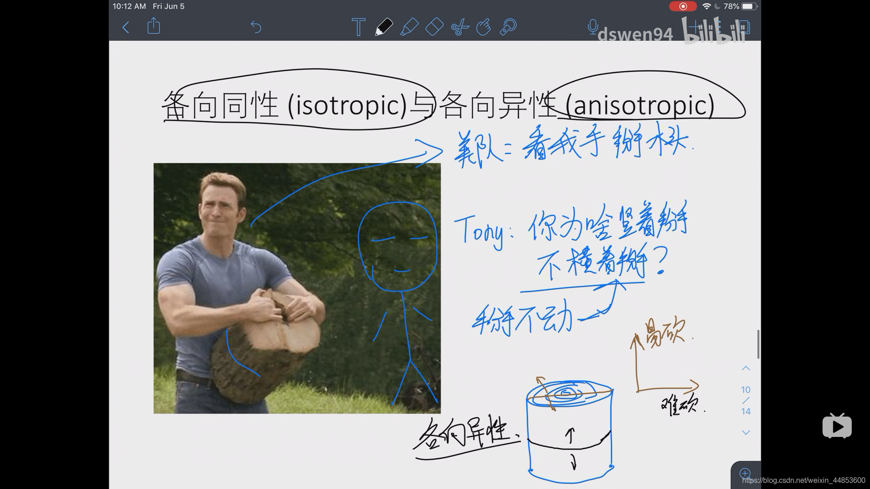
Task: Tap the red screen recording indicator
Action: click(683, 6)
